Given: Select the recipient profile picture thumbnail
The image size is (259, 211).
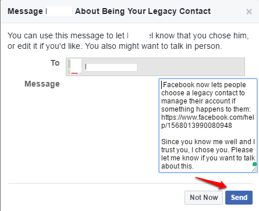Looking at the screenshot, I should [75, 67].
